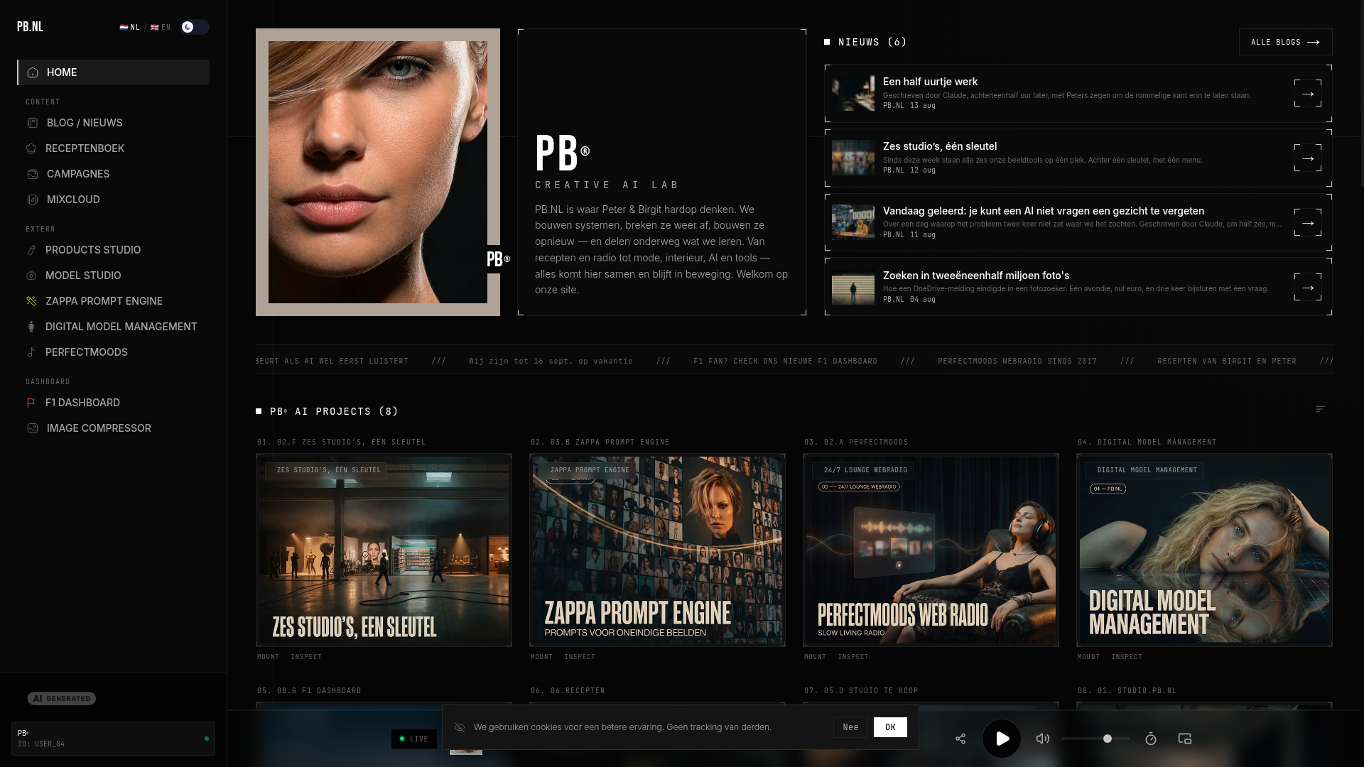Screen dimensions: 1364x767
Task: Adjust the volume slider in player bar
Action: coord(1095,739)
